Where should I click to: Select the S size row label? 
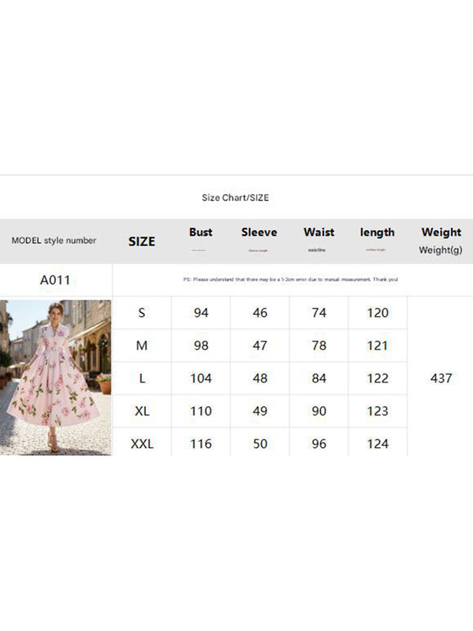(142, 312)
